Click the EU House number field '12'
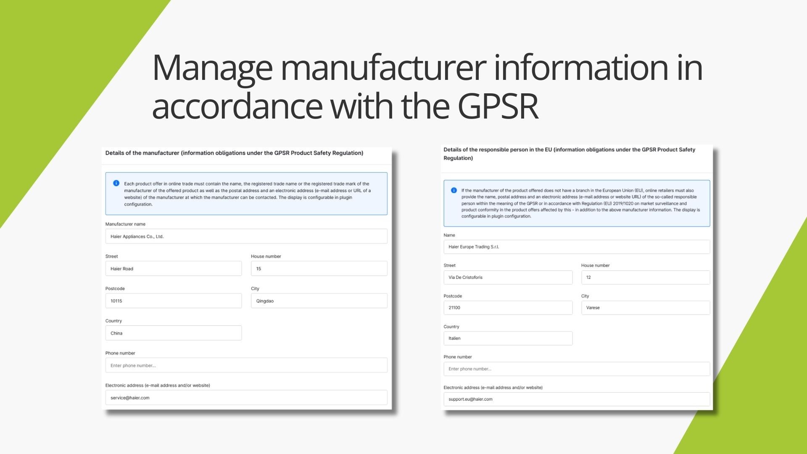Image resolution: width=807 pixels, height=454 pixels. click(645, 277)
